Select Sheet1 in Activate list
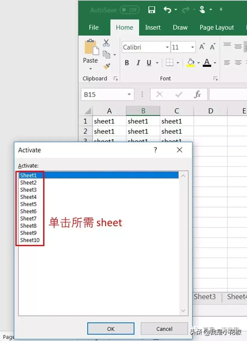Image resolution: width=247 pixels, height=341 pixels. [99, 175]
